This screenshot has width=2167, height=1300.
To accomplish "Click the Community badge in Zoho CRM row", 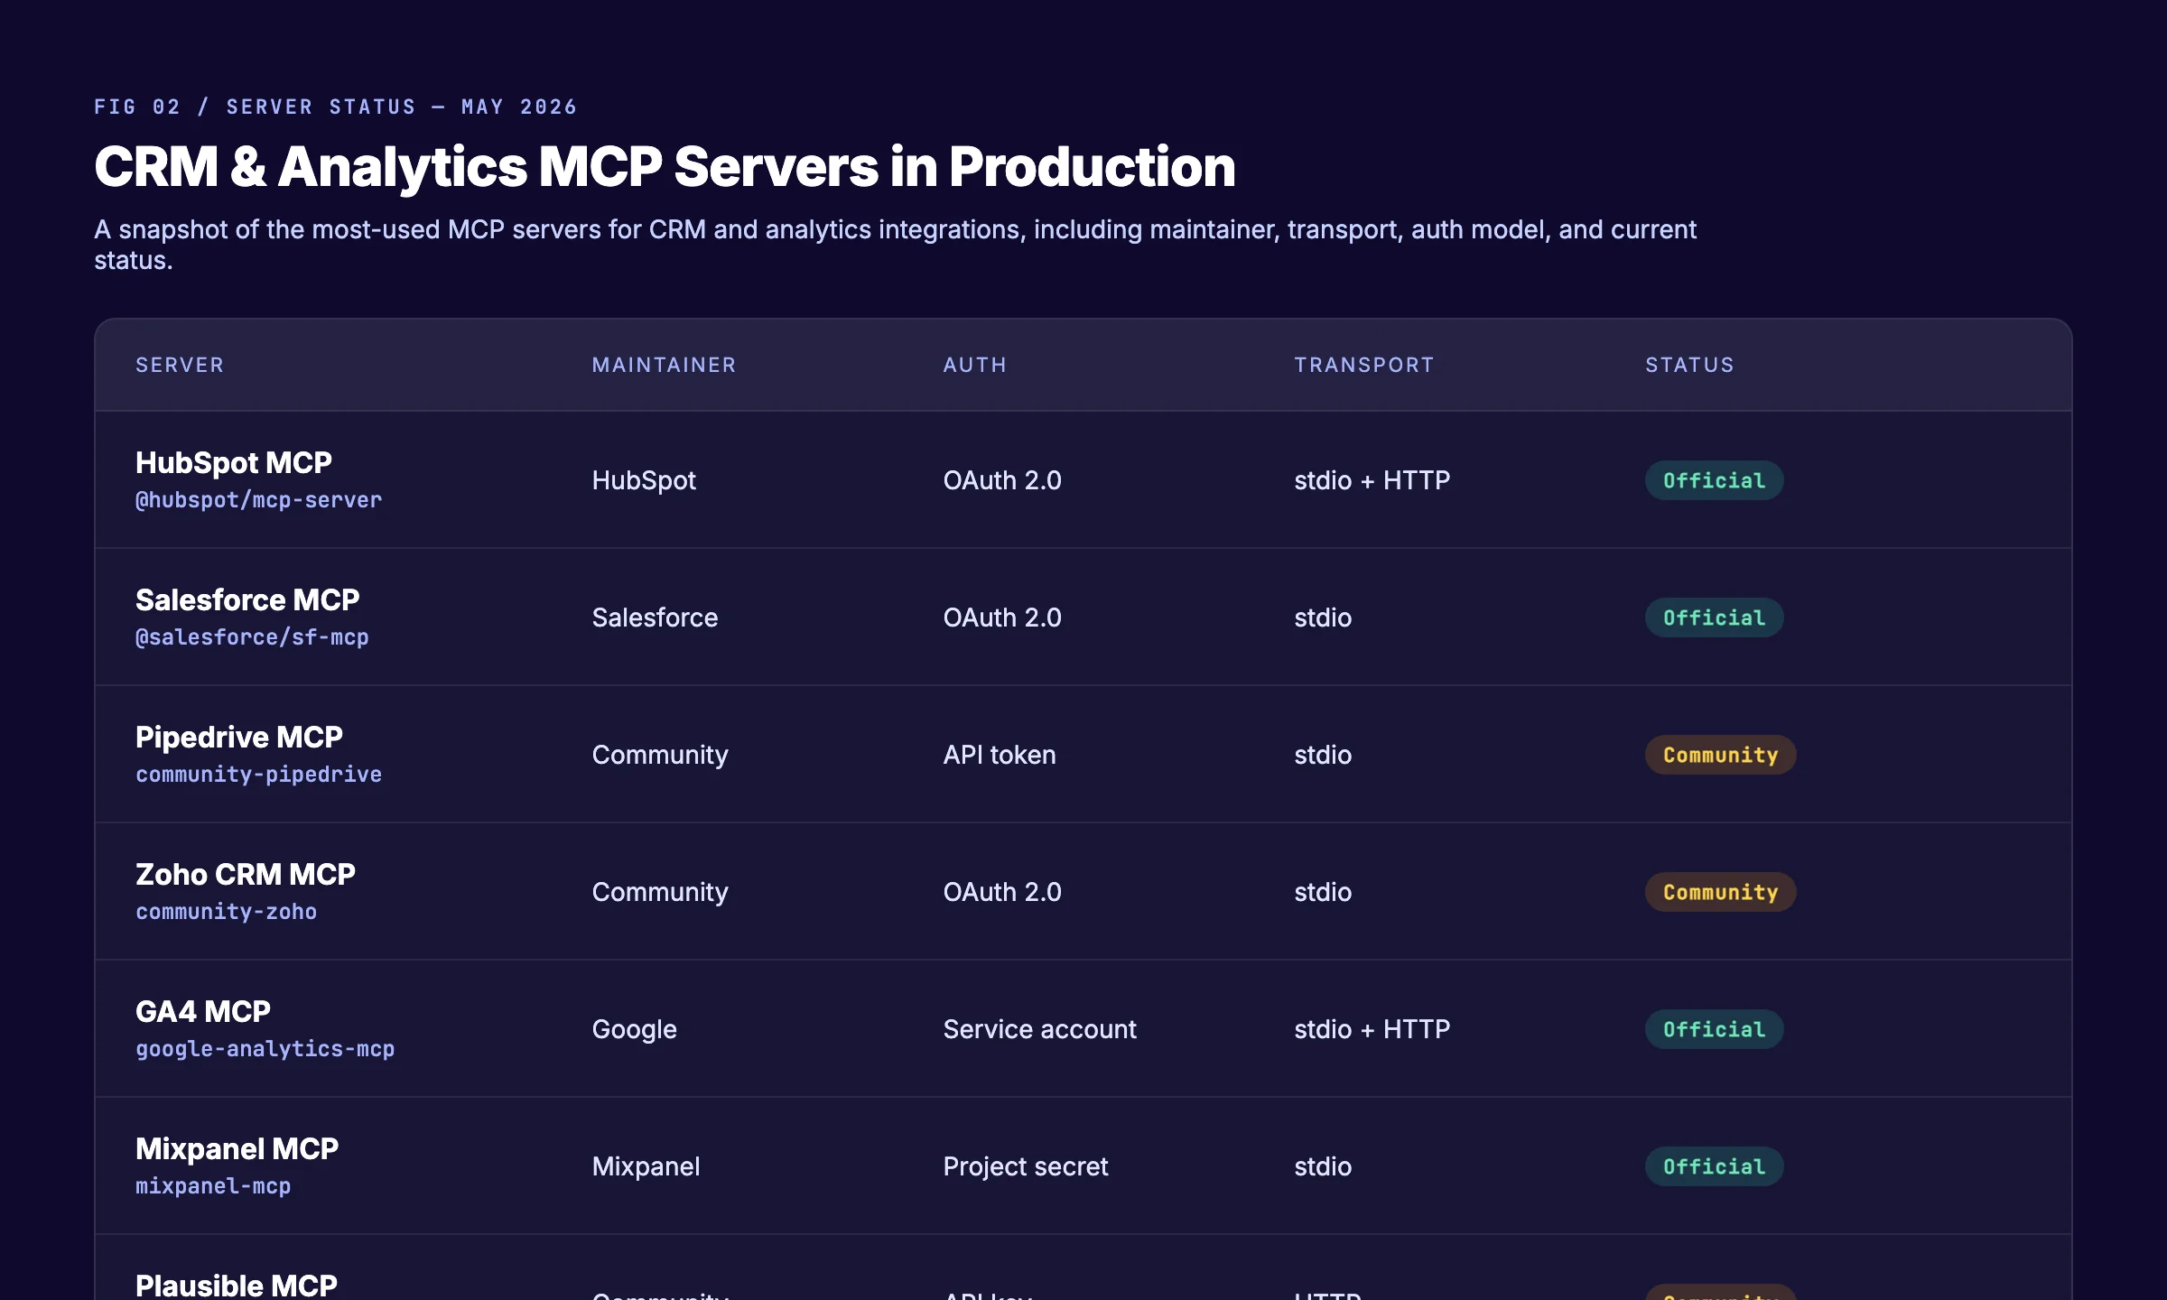I will (x=1720, y=892).
